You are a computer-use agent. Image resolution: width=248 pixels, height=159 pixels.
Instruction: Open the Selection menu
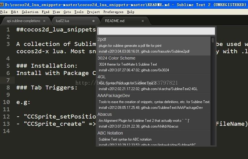pos(30,12)
